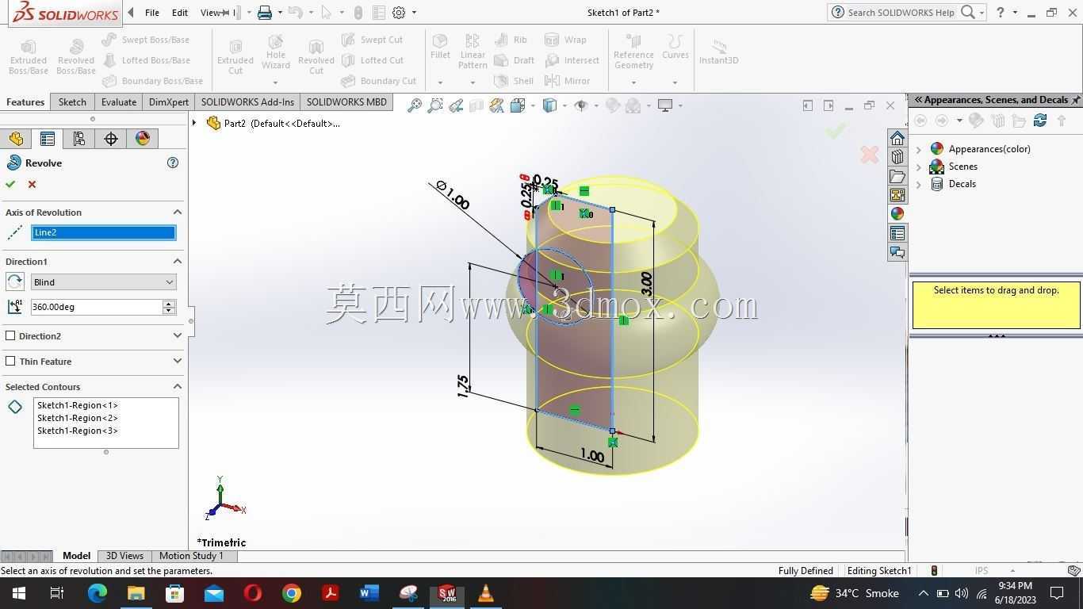Open the Motion Study 1 tab
This screenshot has width=1083, height=609.
pyautogui.click(x=191, y=556)
